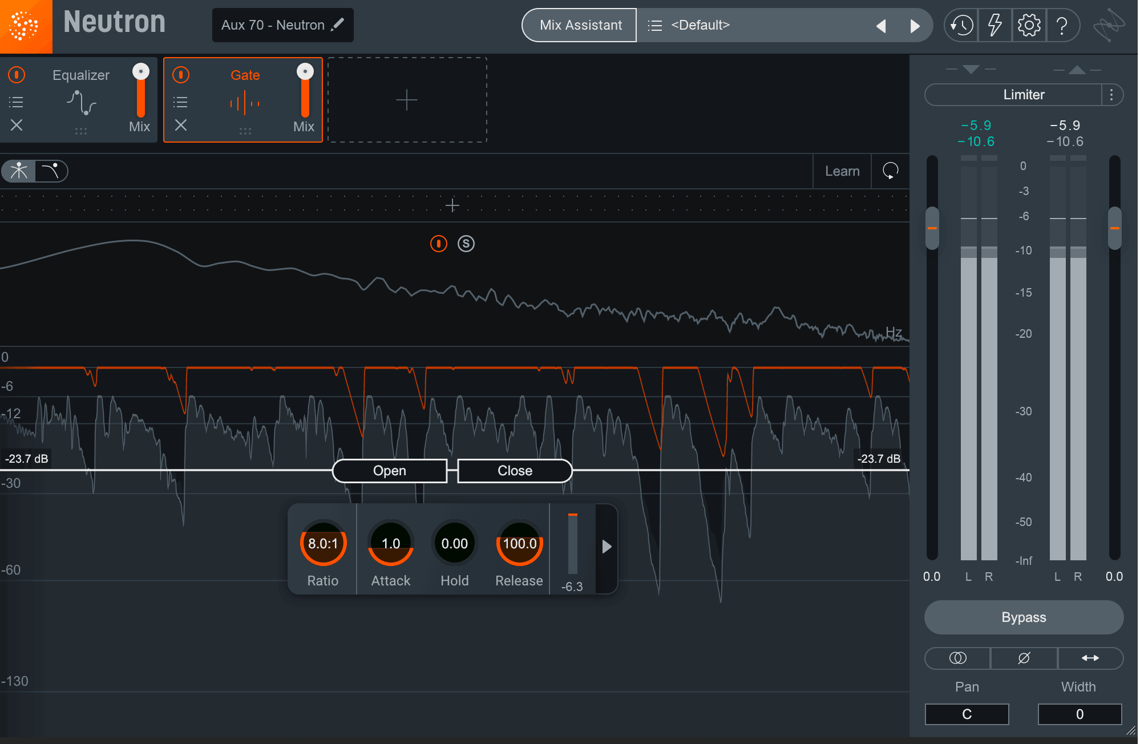Click the Learn button
Screen dimensions: 1140x744
click(842, 171)
